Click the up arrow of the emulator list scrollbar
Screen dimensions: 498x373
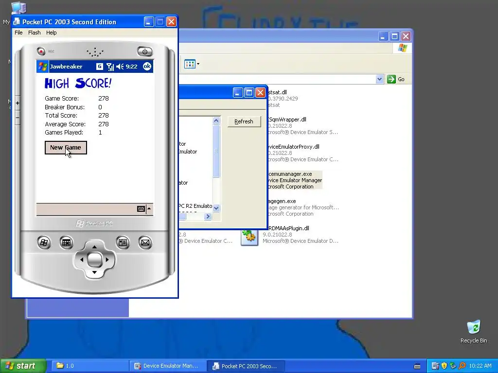coord(216,120)
